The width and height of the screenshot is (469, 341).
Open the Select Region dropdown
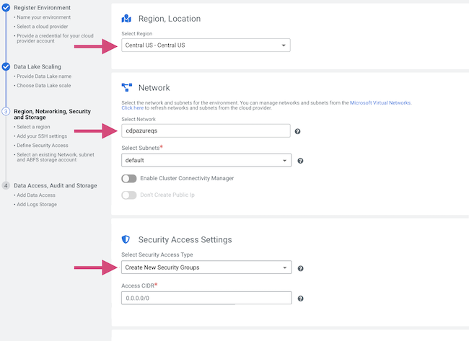206,45
